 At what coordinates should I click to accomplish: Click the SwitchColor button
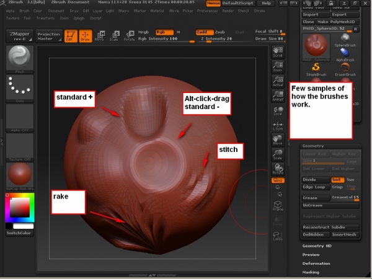click(20, 233)
